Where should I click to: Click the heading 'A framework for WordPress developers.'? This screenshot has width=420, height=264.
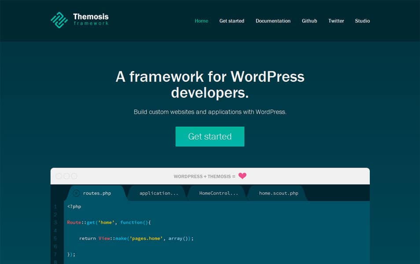tap(210, 84)
